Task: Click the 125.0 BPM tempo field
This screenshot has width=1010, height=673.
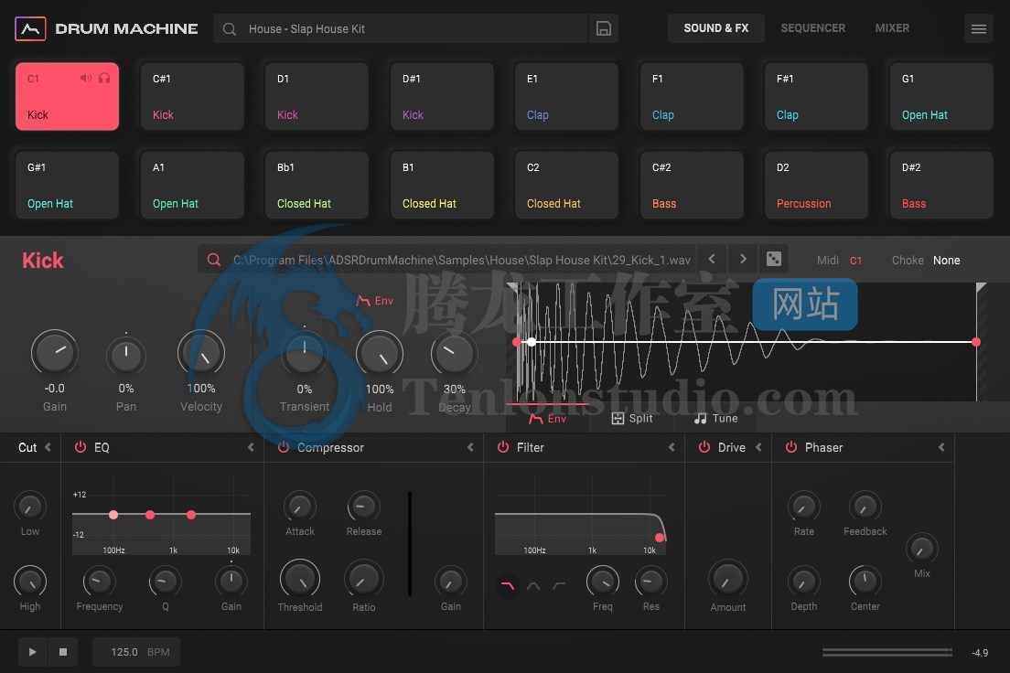Action: click(x=136, y=652)
